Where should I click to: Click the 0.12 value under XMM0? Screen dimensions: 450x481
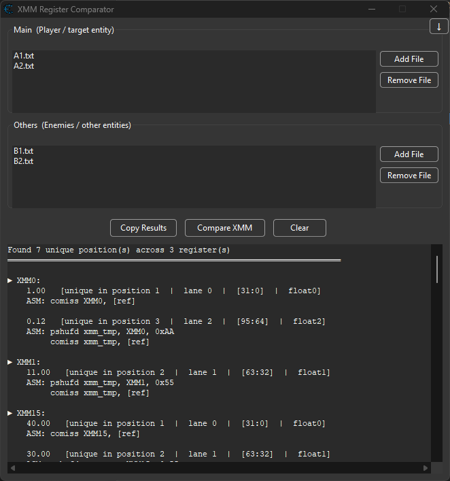(36, 321)
